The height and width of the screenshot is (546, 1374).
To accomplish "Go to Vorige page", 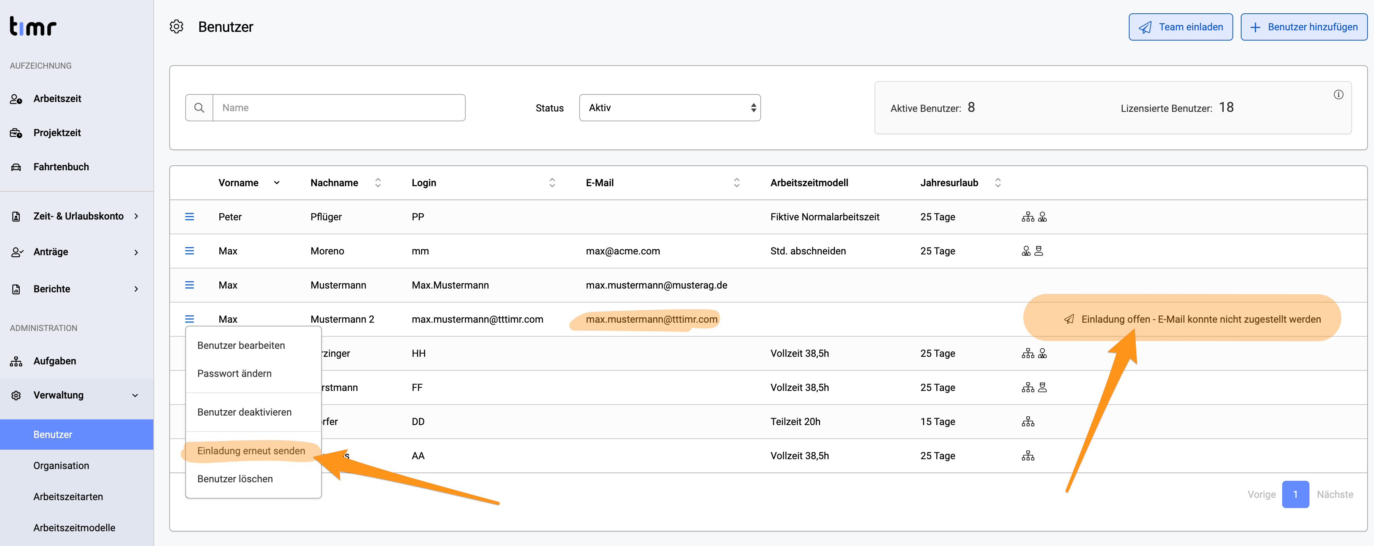I will click(x=1261, y=494).
